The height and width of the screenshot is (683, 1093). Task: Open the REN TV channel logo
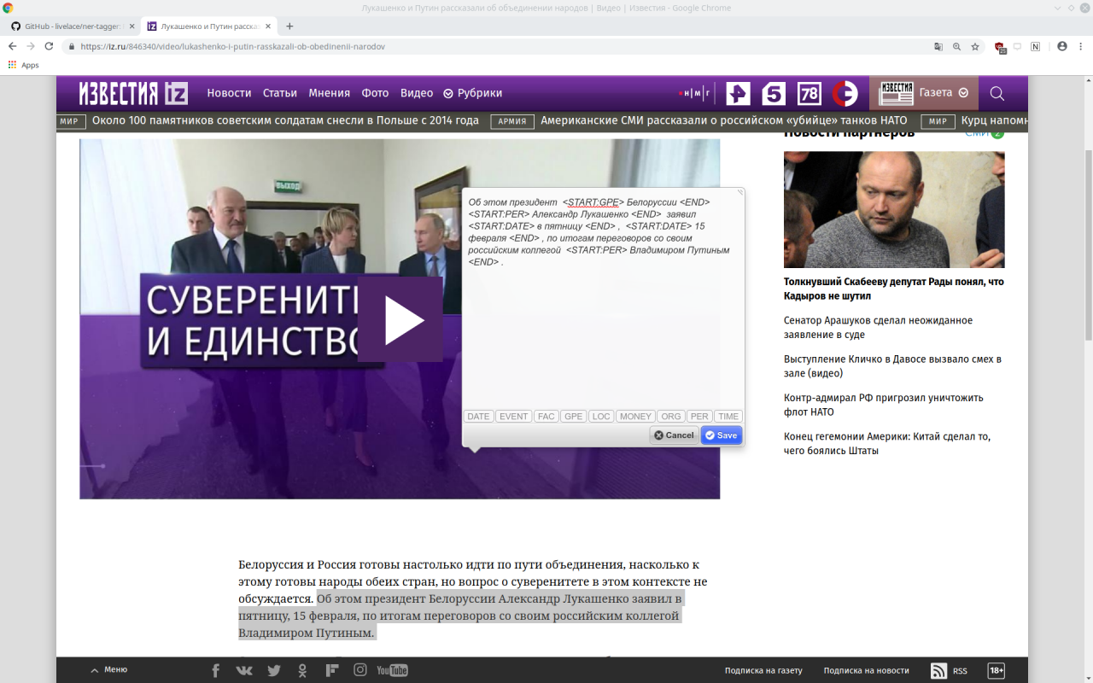pos(738,93)
